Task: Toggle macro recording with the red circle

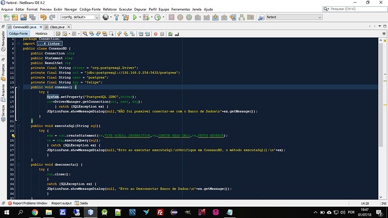Action: (x=156, y=34)
